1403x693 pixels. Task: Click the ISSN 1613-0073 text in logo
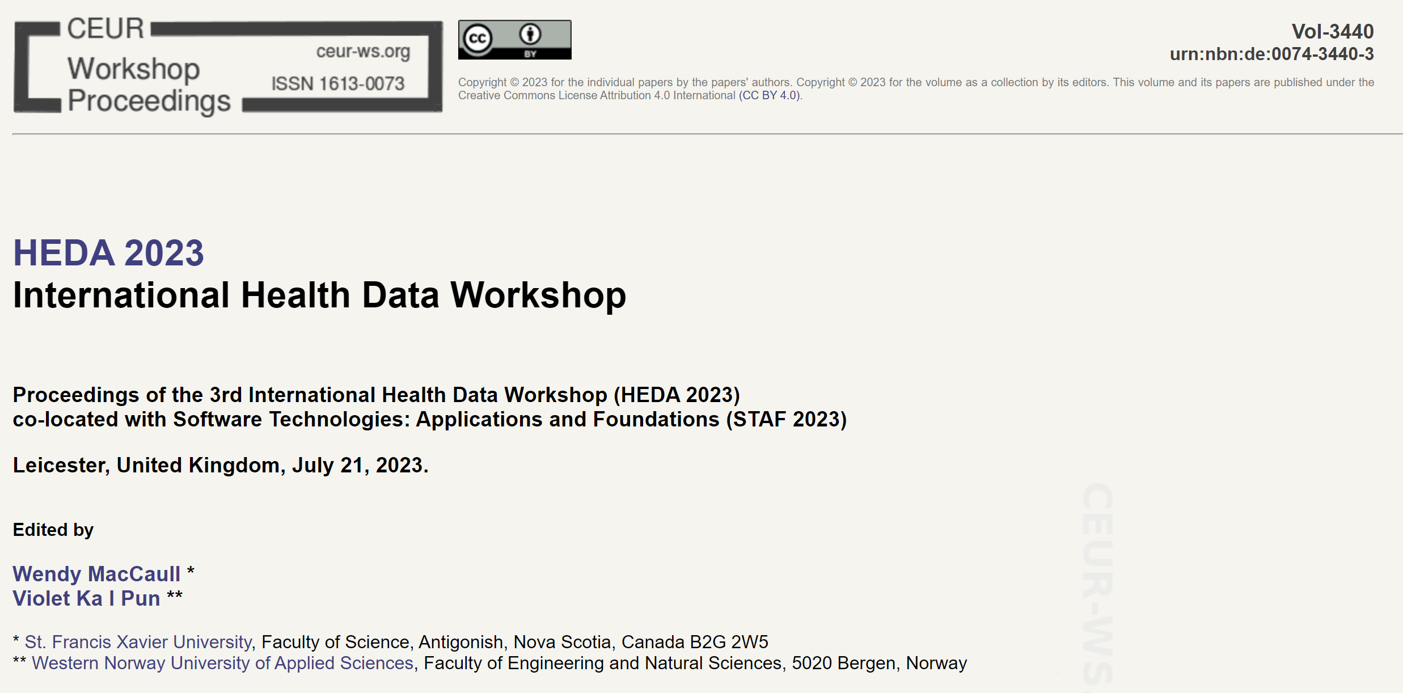(338, 84)
